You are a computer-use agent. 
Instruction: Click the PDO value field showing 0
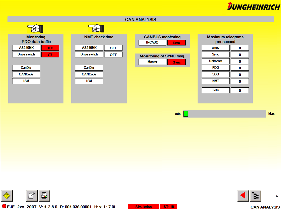click(240, 68)
